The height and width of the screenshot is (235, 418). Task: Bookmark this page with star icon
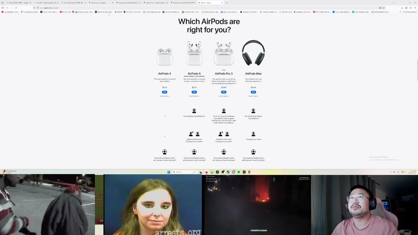click(x=383, y=8)
